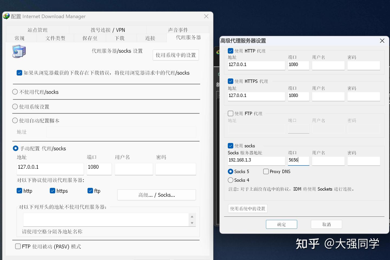The width and height of the screenshot is (390, 260).
Task: Enable FTP 使用被动 (PASV) 模式
Action: 18,246
